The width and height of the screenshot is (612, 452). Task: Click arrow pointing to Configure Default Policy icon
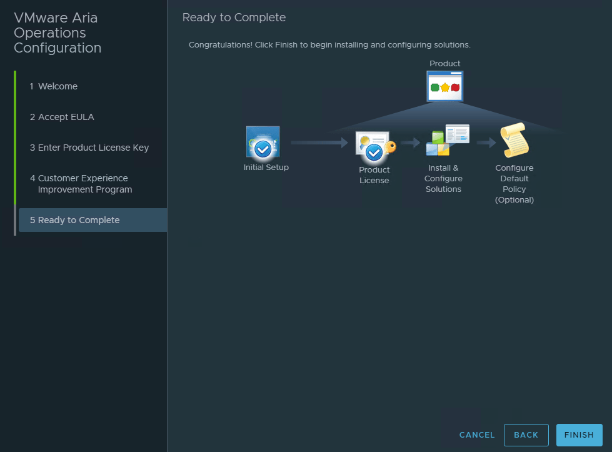click(x=486, y=143)
